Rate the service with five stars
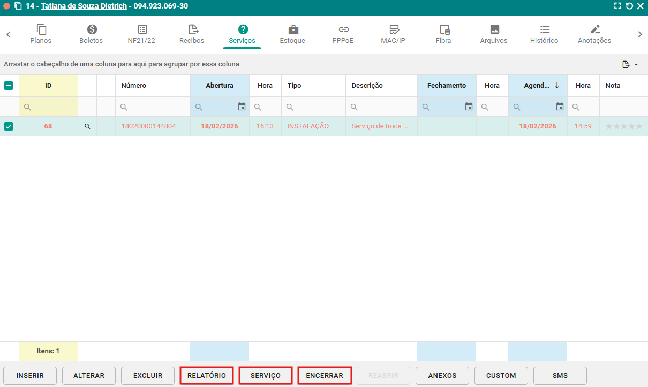Screen dimensions: 648x387 click(639, 127)
